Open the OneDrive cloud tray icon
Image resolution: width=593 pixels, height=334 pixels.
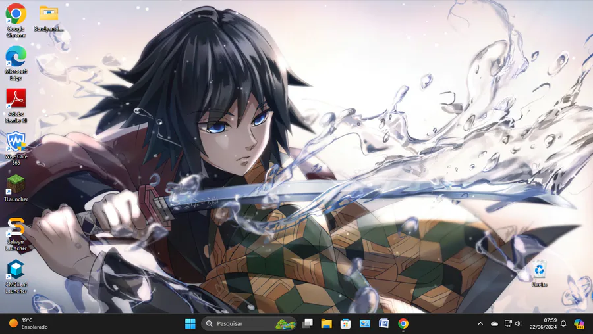point(494,323)
